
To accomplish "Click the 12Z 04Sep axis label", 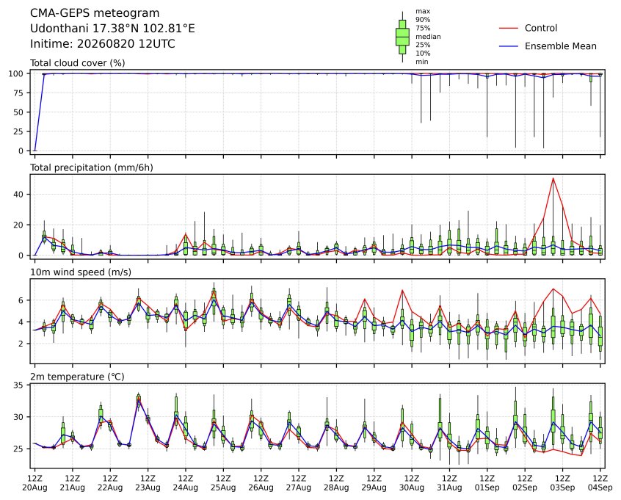I will (600, 483).
